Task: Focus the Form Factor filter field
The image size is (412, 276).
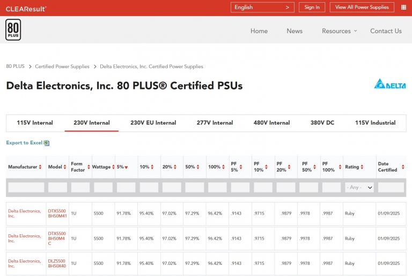Action: [x=80, y=188]
